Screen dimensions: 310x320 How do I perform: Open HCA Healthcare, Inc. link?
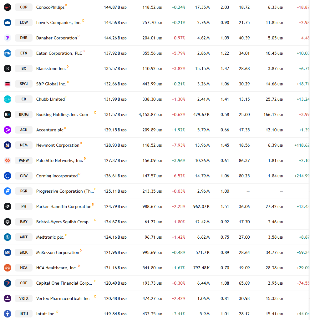click(x=57, y=268)
